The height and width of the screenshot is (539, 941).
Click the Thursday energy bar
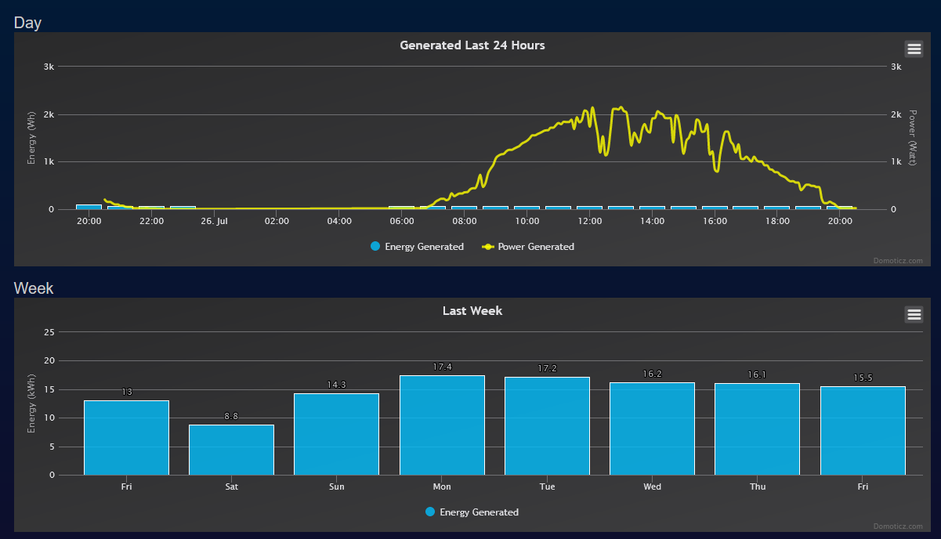(x=757, y=429)
